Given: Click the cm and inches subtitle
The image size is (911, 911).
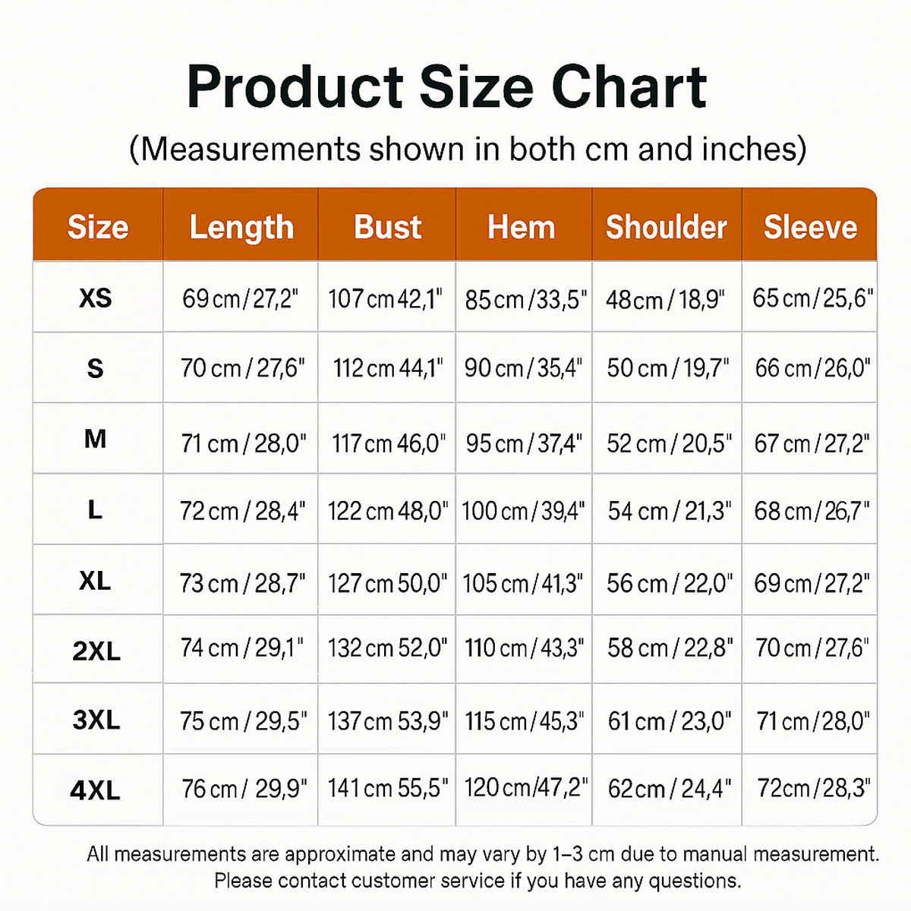Looking at the screenshot, I should coord(468,150).
